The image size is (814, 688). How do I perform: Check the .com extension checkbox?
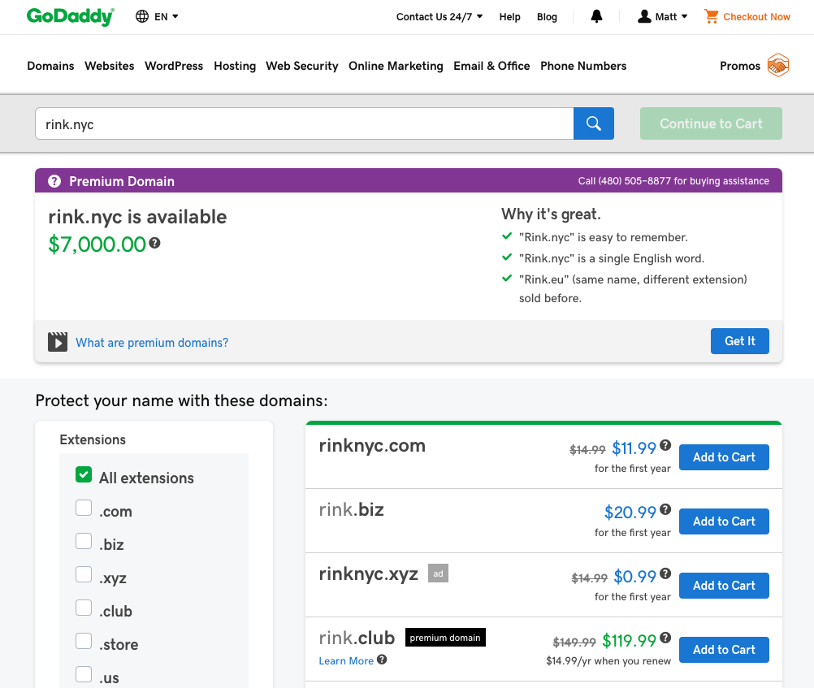pos(84,508)
